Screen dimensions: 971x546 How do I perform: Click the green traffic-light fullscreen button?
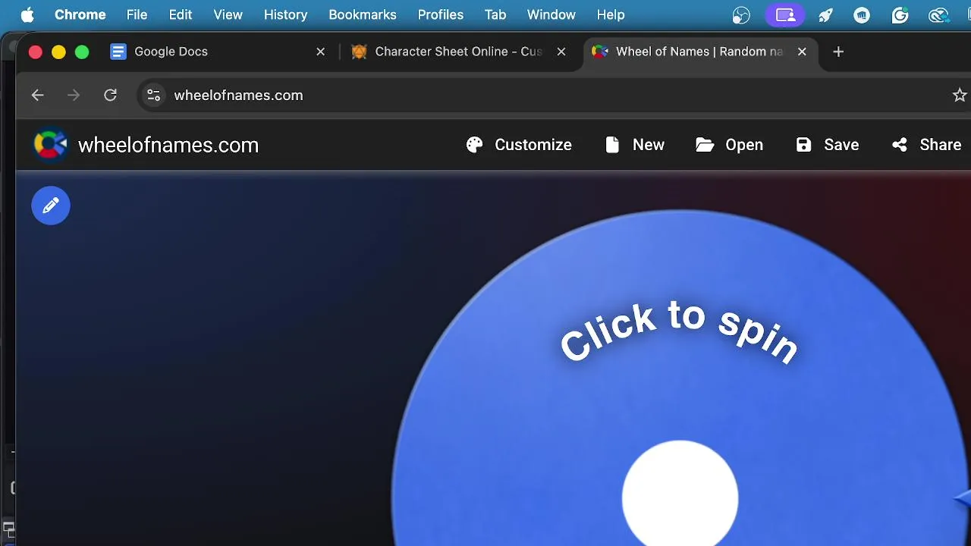tap(82, 52)
